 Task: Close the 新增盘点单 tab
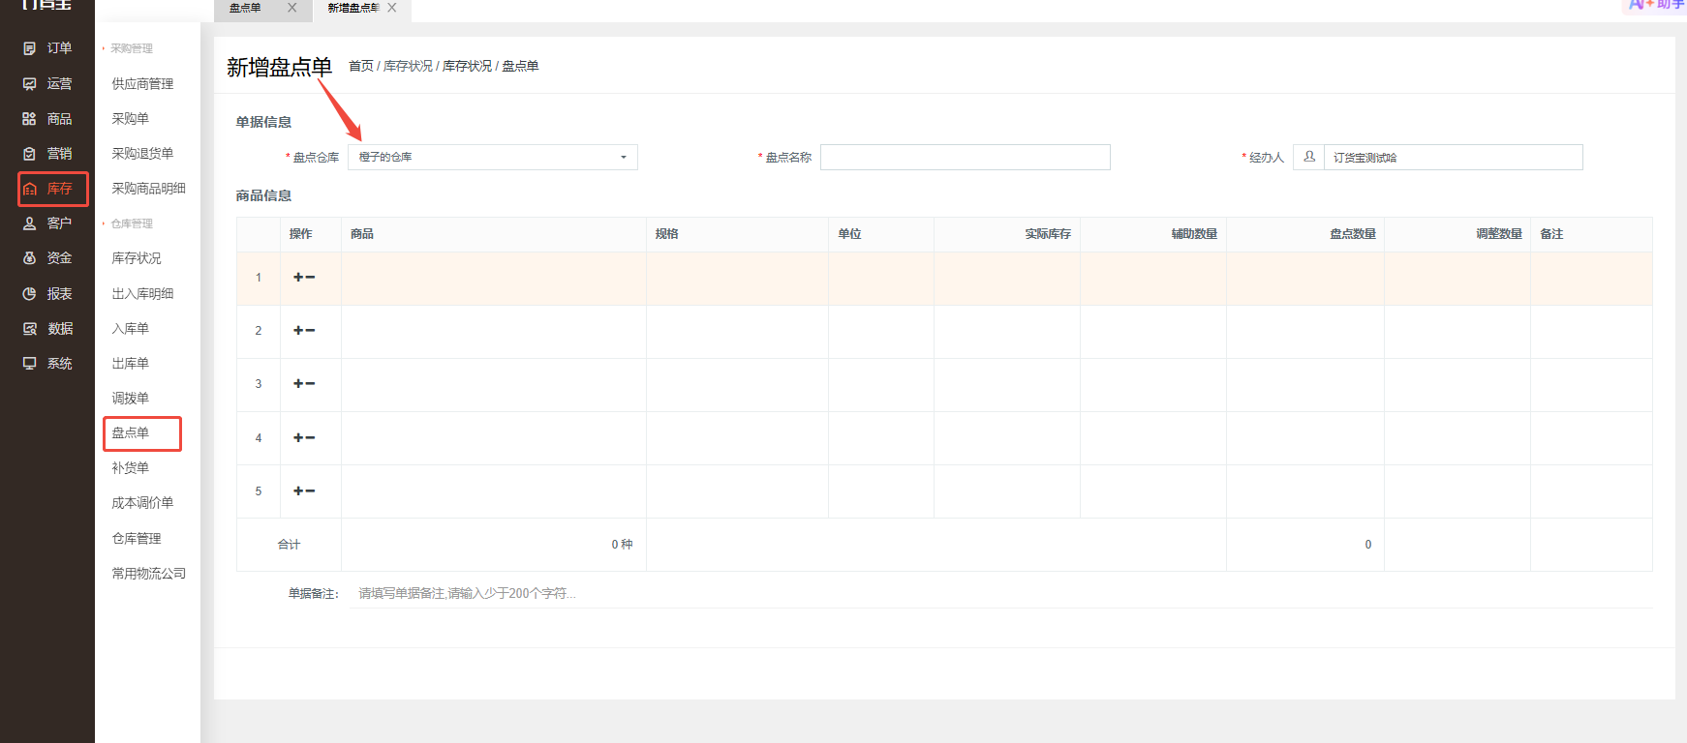coord(392,8)
